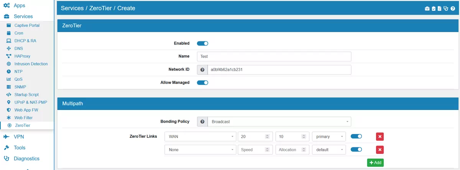
Task: Click the Name text field
Action: [274, 56]
